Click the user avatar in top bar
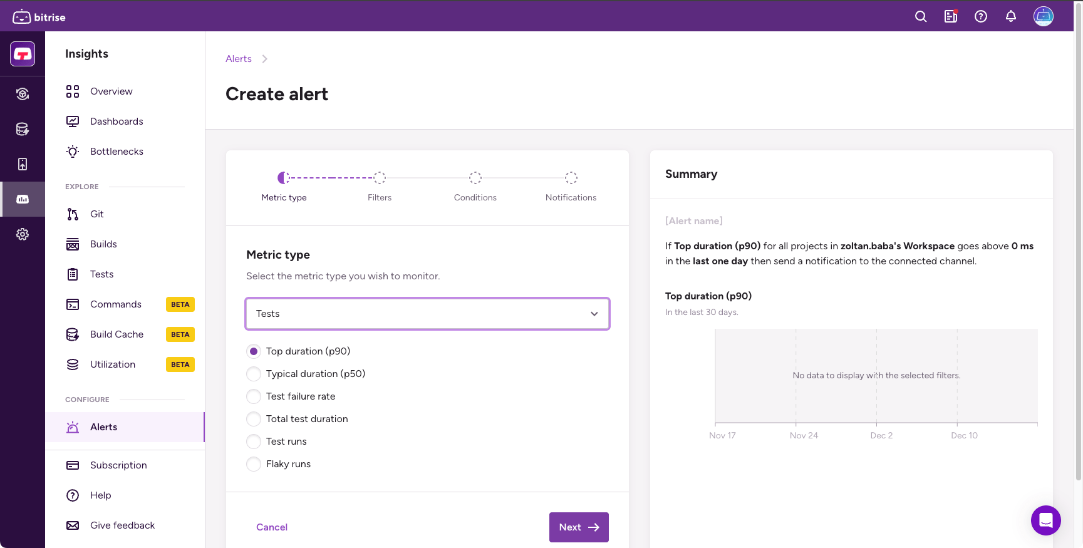The width and height of the screenshot is (1083, 548). tap(1043, 16)
